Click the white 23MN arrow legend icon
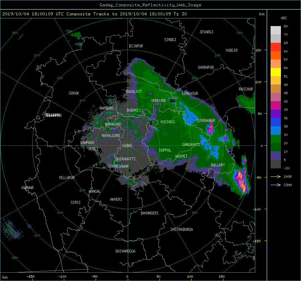The height and width of the screenshot is (281, 301). click(276, 185)
